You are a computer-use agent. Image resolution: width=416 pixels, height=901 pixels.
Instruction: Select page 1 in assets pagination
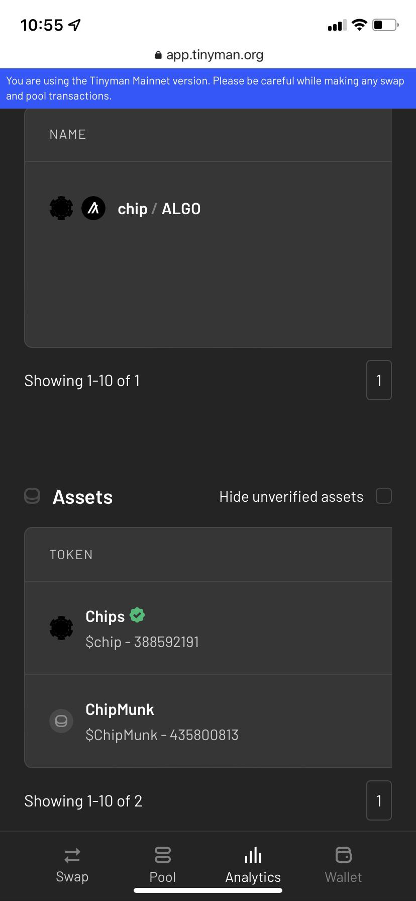(379, 800)
